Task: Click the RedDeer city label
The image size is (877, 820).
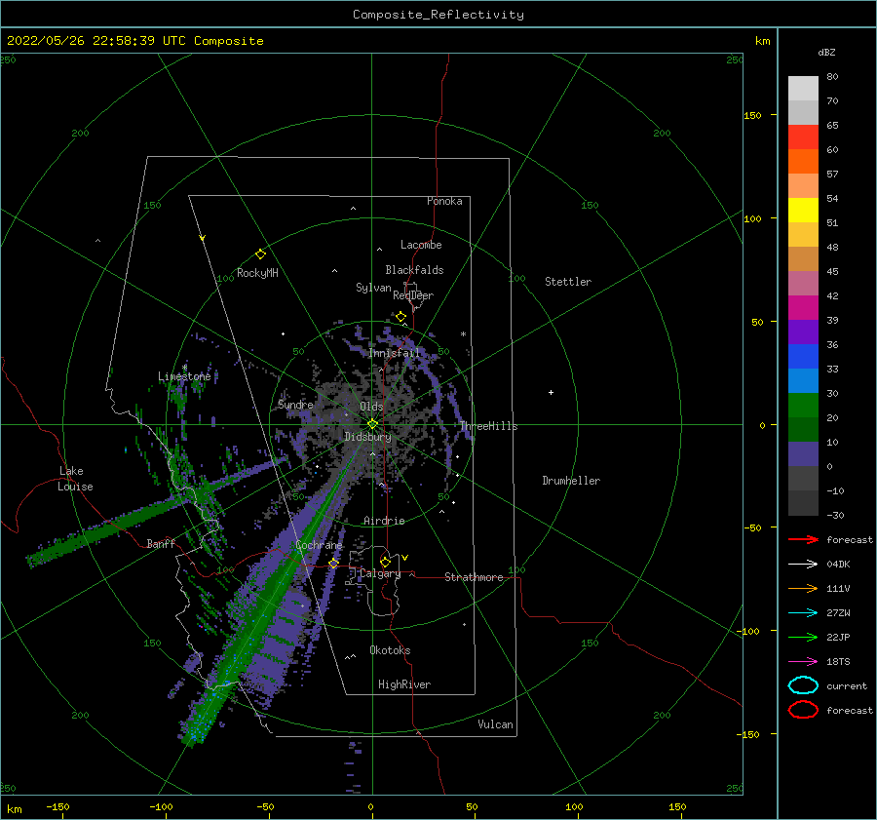Action: pyautogui.click(x=413, y=295)
